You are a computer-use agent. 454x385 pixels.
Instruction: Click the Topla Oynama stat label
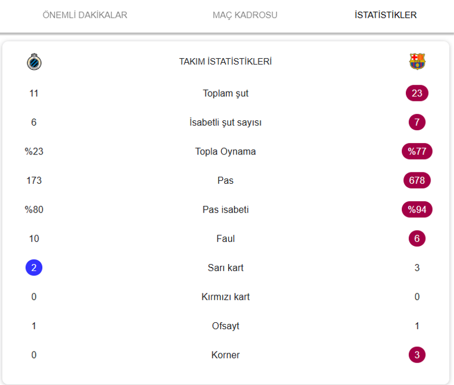click(x=225, y=151)
